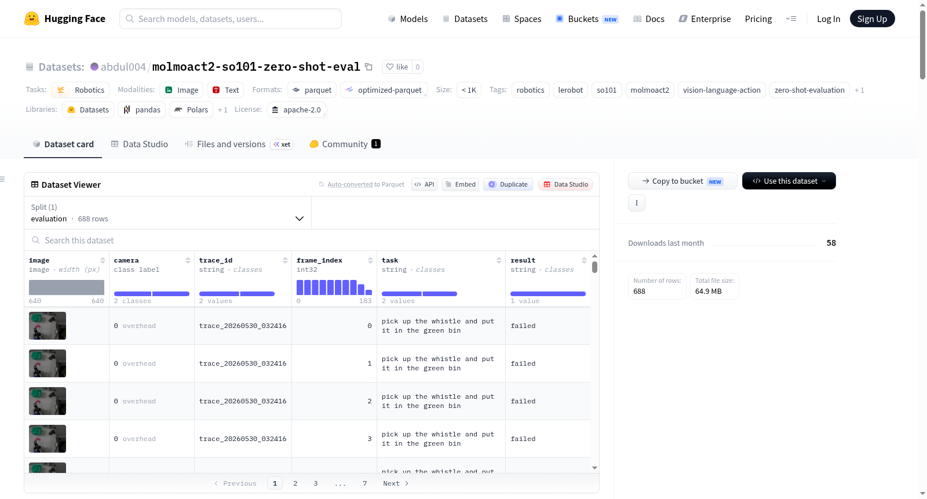Screen dimensions: 927x499
Task: Sort by the image column
Action: click(103, 260)
